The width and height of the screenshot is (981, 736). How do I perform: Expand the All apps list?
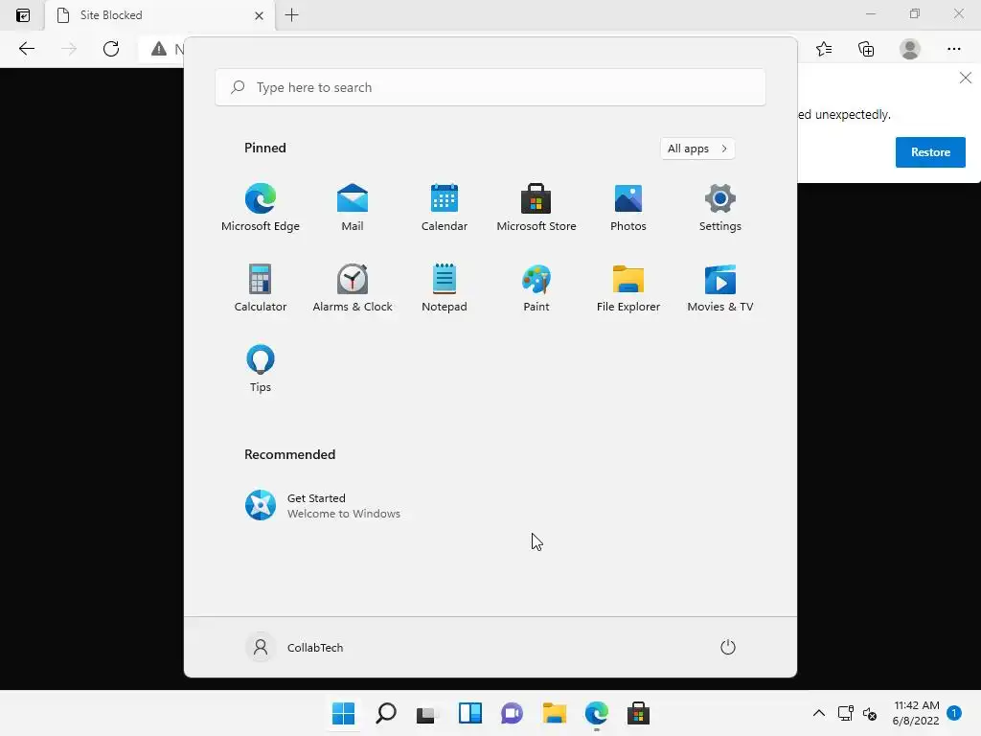(697, 149)
